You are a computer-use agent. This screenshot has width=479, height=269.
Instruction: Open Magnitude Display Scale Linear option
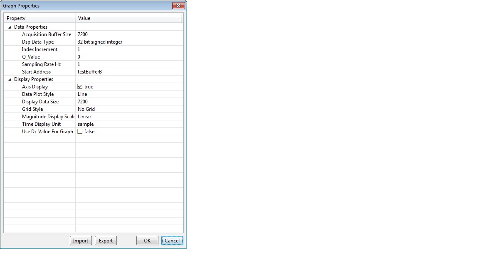[x=129, y=117]
